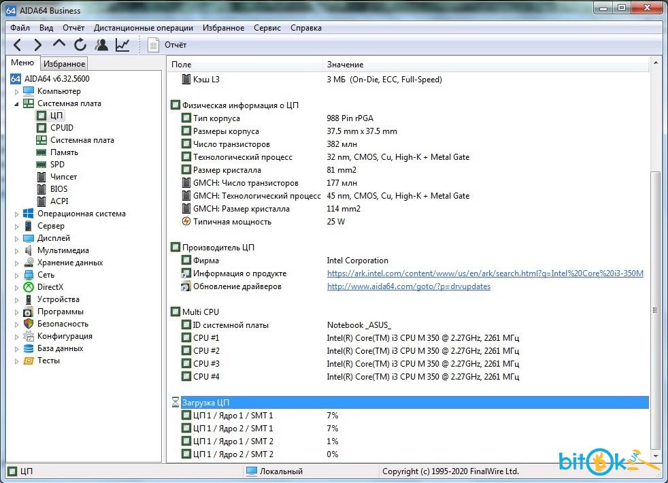This screenshot has height=483, width=668.
Task: Click the Отчёт toolbar button label
Action: (x=176, y=45)
